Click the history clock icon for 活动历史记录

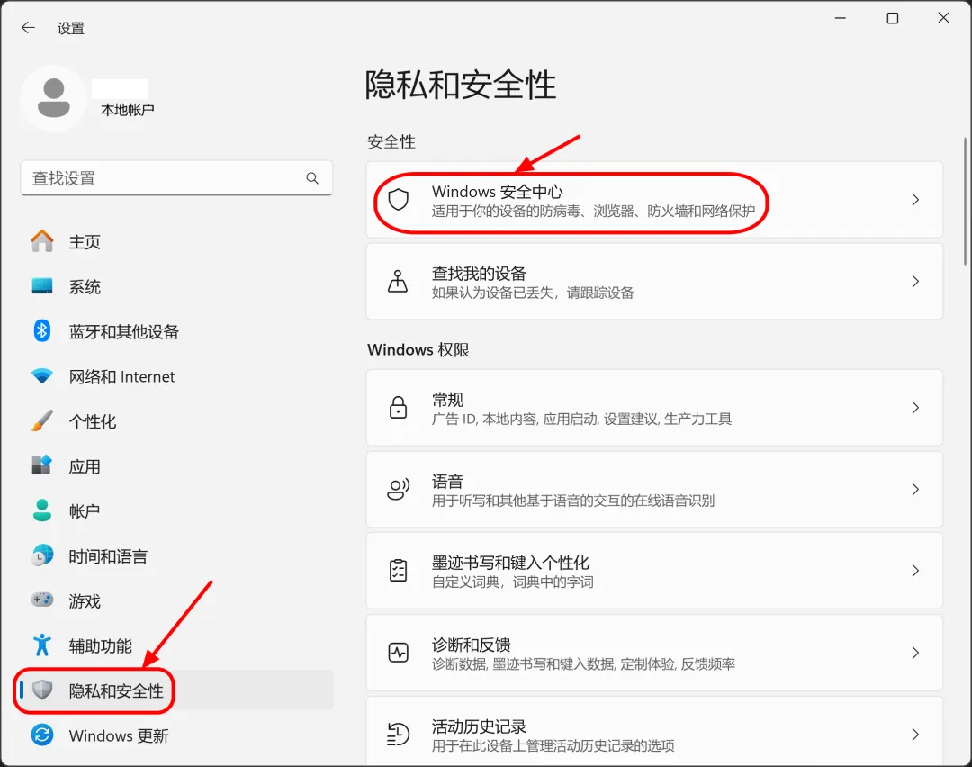point(398,734)
